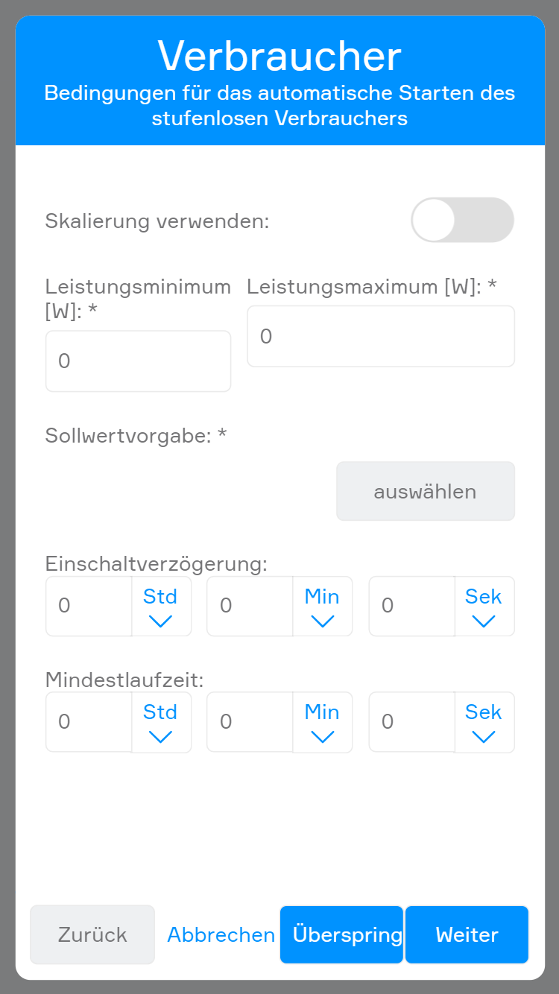
Task: Click Mindestlaufzeit seconds input field
Action: tap(411, 722)
